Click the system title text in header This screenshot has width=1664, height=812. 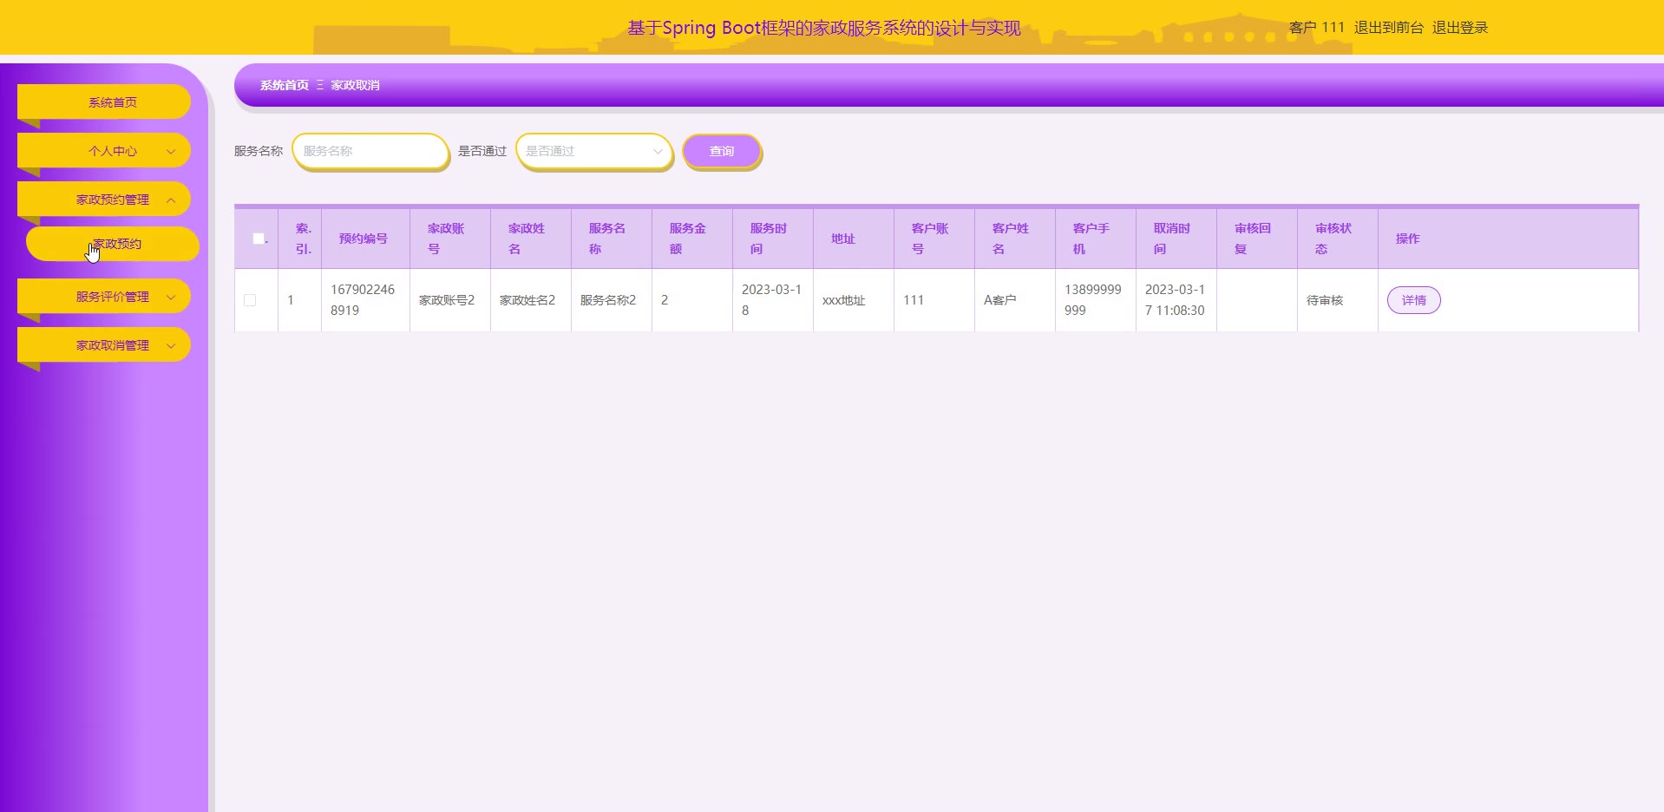tap(824, 28)
